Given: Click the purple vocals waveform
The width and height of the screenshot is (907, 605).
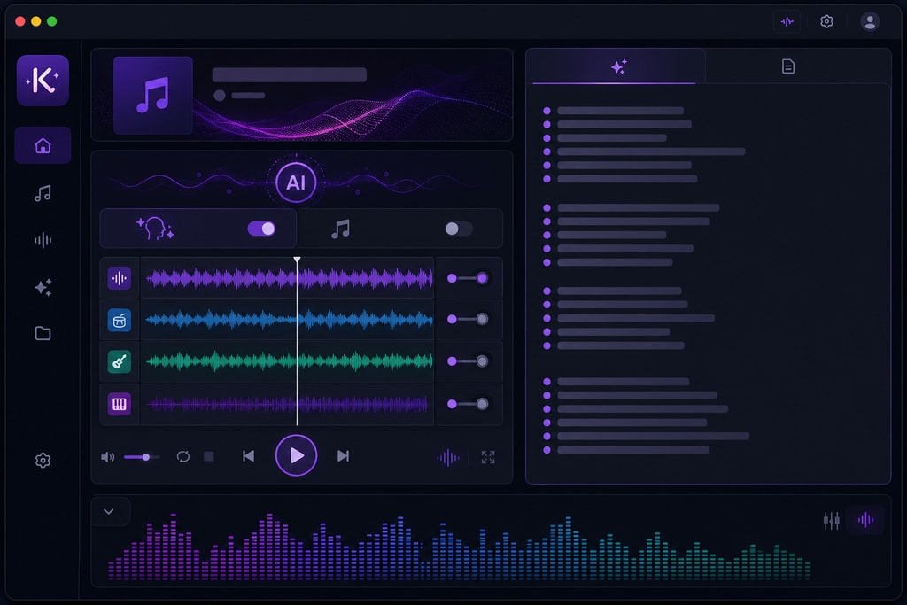Looking at the screenshot, I should pyautogui.click(x=289, y=278).
